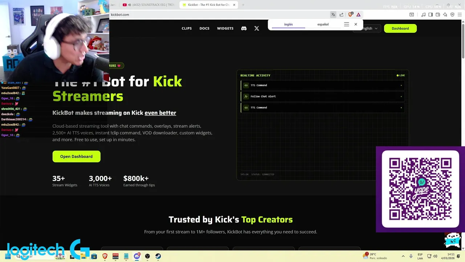Viewport: 465px width, 262px height.
Task: Click the Follow Chat Alert user icon
Action: click(x=246, y=96)
